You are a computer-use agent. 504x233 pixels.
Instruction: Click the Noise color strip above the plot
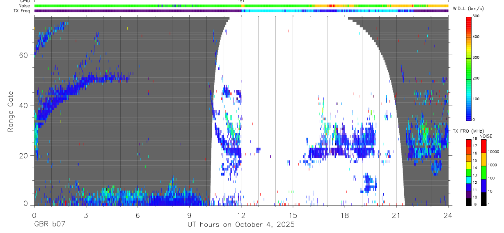[241, 6]
